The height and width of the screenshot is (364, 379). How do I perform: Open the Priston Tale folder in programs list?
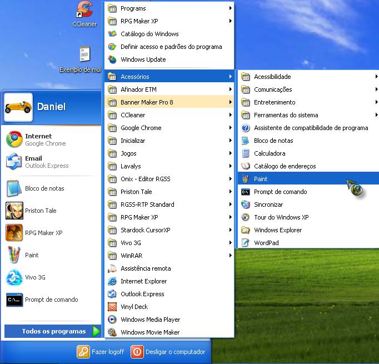169,192
